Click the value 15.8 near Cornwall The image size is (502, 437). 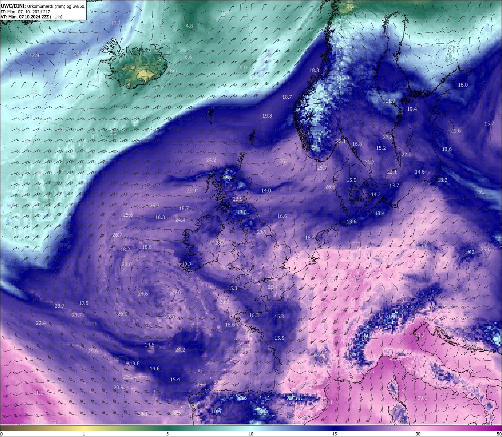point(232,288)
